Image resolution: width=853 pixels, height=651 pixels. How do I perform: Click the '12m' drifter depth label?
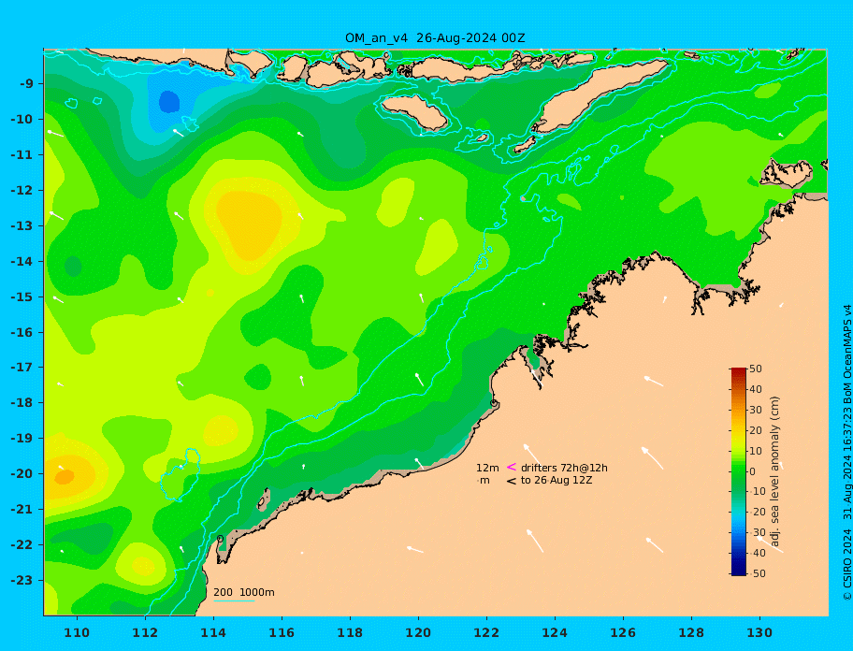click(x=487, y=468)
